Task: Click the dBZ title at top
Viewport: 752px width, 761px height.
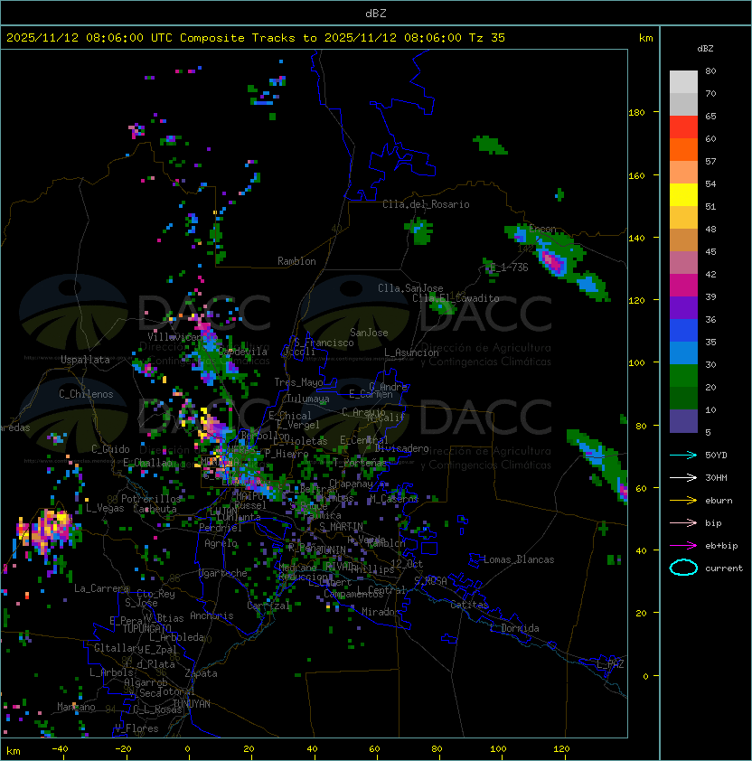Action: (376, 14)
